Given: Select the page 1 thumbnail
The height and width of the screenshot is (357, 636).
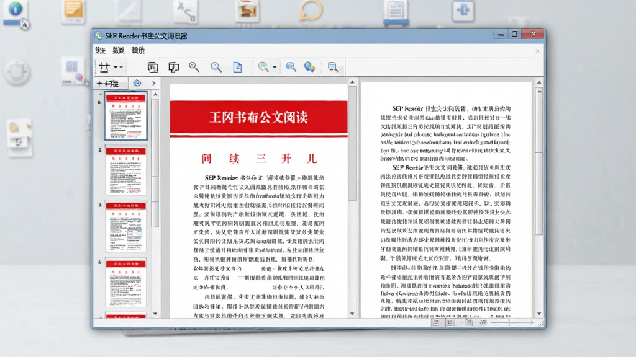Looking at the screenshot, I should tap(125, 116).
